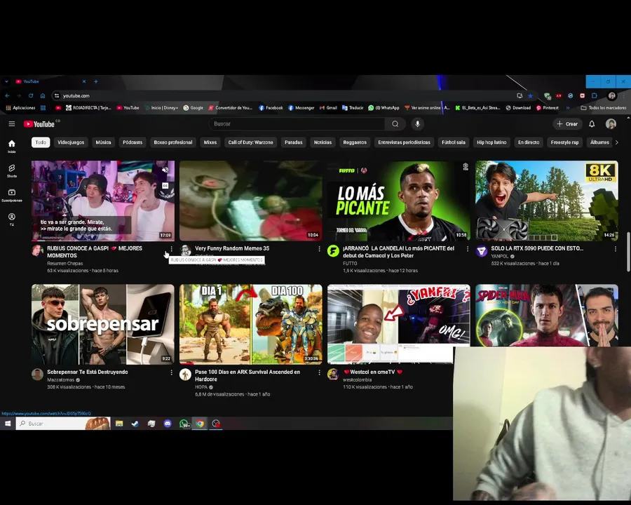Open options for SOLO LA RTX 5090 video

pyautogui.click(x=616, y=249)
